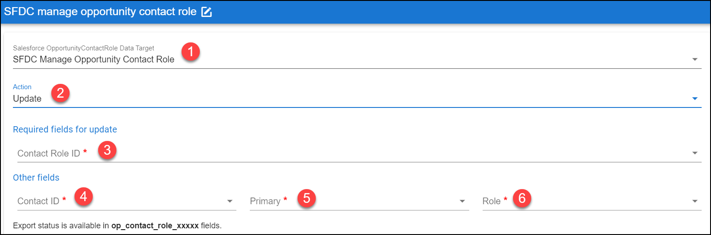
Task: Click the Other fields heading
Action: click(x=36, y=177)
